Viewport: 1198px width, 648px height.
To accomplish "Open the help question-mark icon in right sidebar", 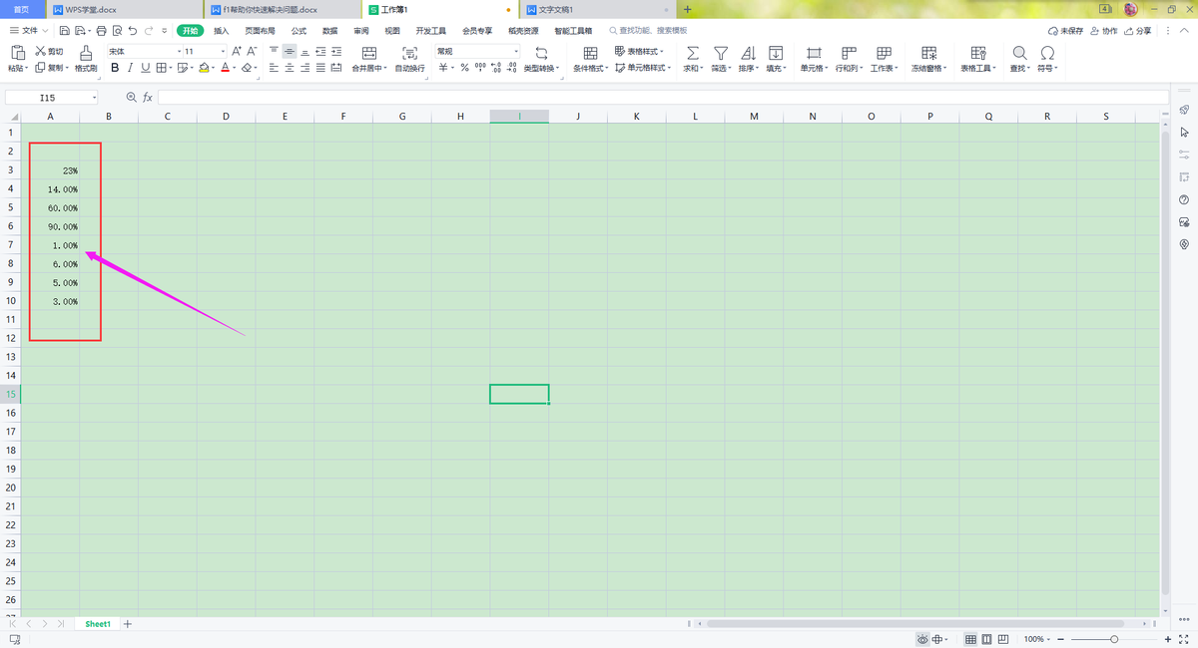I will point(1184,199).
